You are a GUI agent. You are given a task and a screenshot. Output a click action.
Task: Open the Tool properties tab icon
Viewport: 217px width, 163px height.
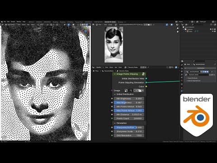182,65
